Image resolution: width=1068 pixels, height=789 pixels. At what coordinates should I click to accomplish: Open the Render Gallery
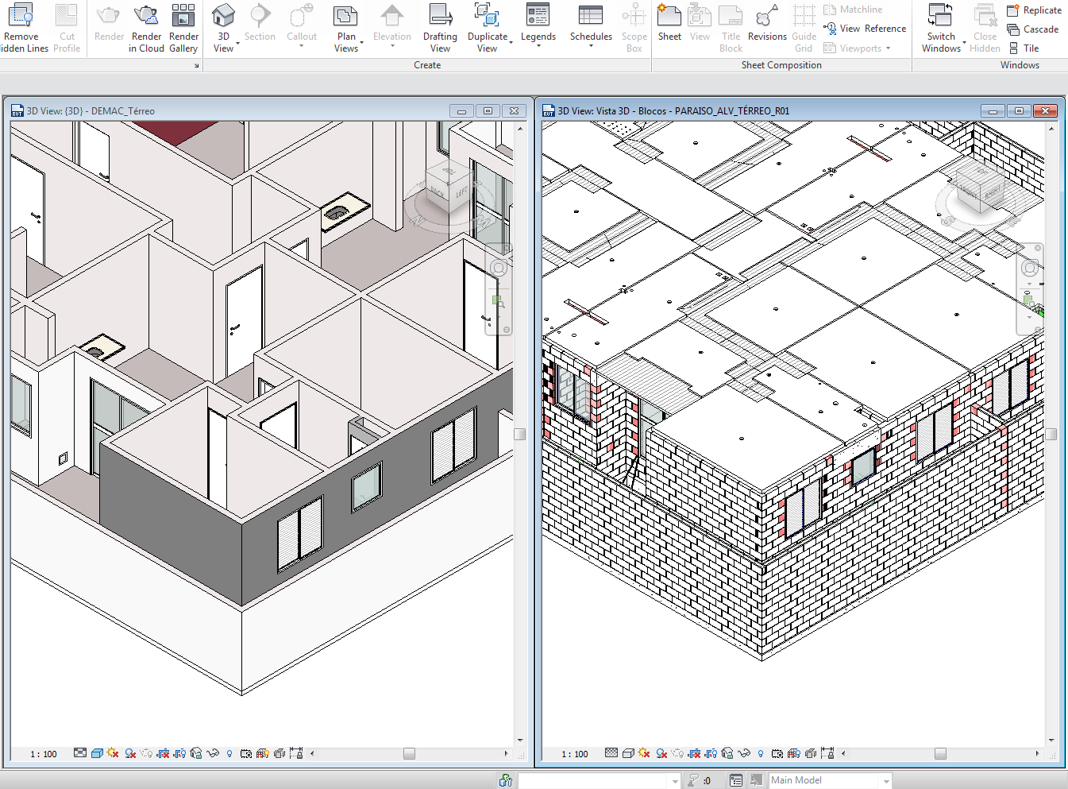[183, 29]
